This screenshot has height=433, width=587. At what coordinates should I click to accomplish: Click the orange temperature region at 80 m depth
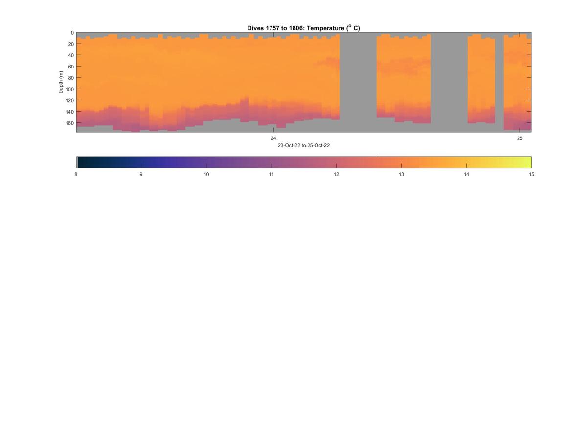[196, 78]
